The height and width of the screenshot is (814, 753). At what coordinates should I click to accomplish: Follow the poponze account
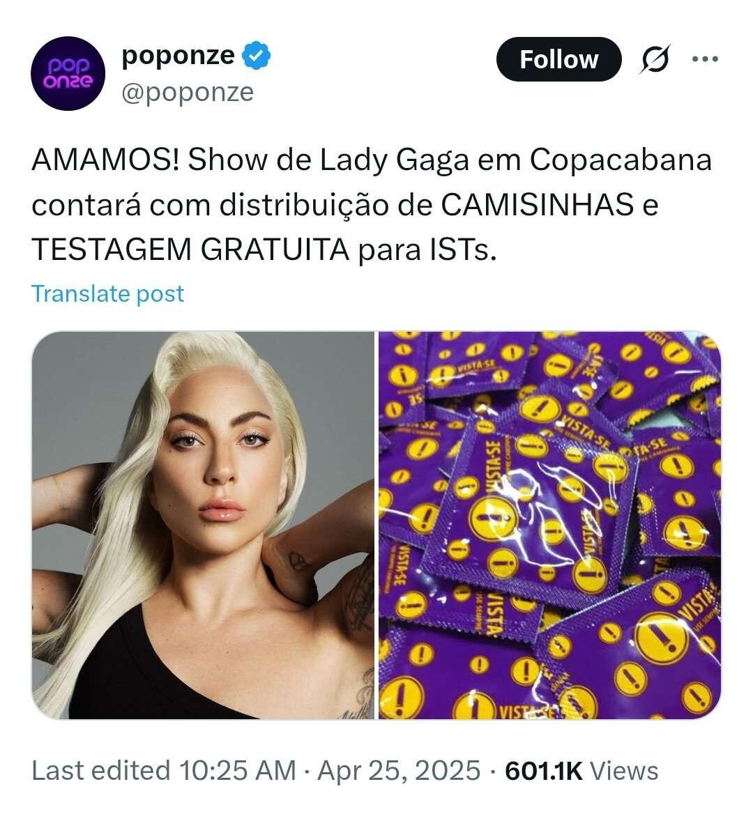click(558, 59)
